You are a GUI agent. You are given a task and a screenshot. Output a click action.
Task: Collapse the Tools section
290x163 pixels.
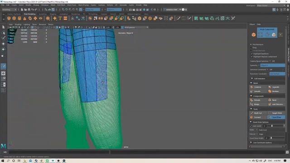[251, 109]
